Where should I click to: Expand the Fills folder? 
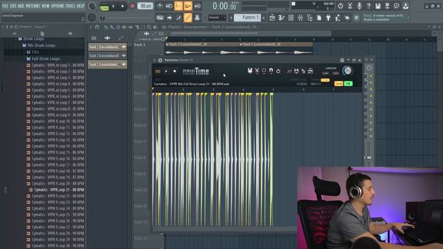33,52
